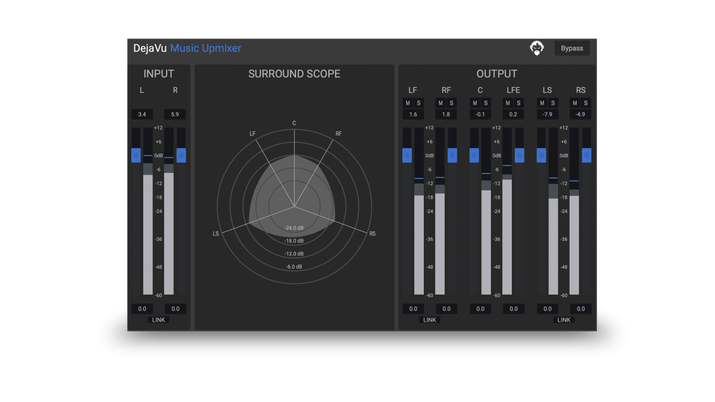Image resolution: width=715 pixels, height=402 pixels.
Task: Click the 0.0 trim field under input L meter
Action: (x=142, y=308)
